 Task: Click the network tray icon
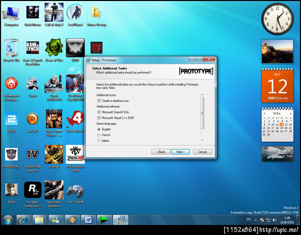coord(268,220)
